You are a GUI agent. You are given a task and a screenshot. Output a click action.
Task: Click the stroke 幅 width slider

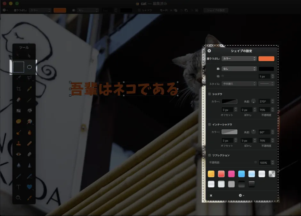[239, 76]
